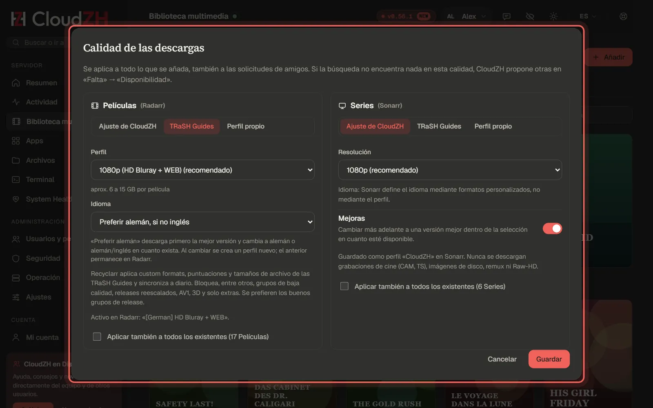The width and height of the screenshot is (653, 408).
Task: Toggle the sun theme icon
Action: point(553,16)
